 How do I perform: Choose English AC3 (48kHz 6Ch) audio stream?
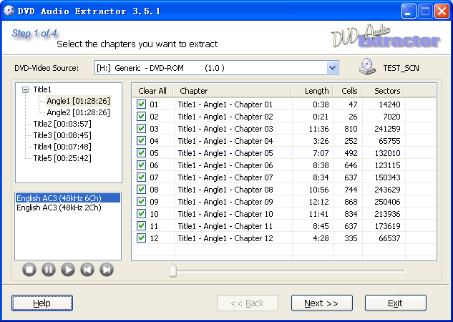coord(67,198)
